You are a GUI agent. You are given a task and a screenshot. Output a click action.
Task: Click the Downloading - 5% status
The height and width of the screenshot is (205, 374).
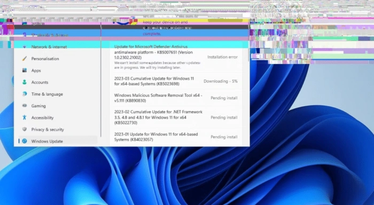tap(221, 81)
